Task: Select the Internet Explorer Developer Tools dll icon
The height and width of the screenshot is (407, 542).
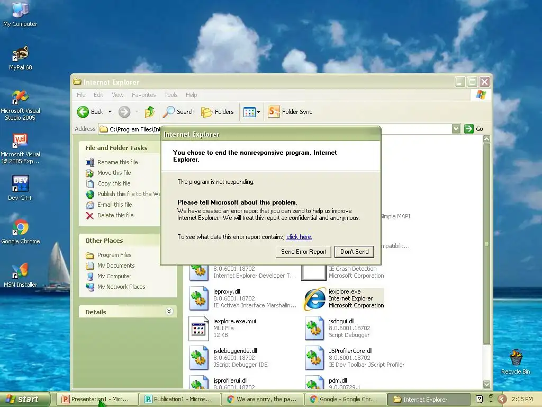Action: click(x=199, y=273)
